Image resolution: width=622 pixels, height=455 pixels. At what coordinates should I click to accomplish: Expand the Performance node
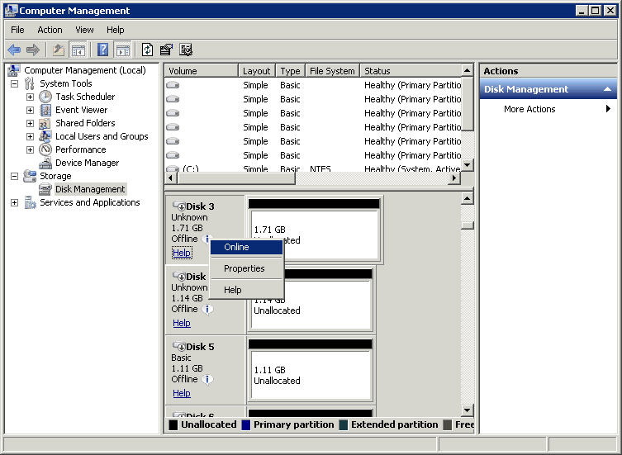(30, 149)
